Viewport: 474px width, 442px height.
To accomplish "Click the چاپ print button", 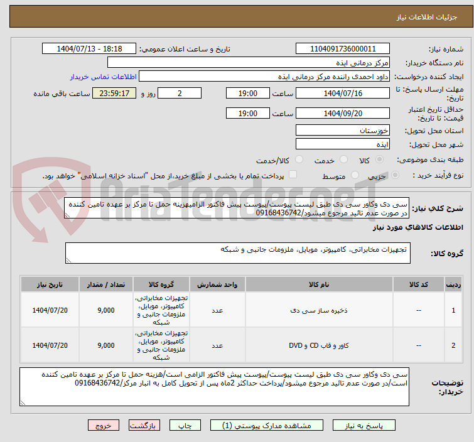I will point(185,426).
